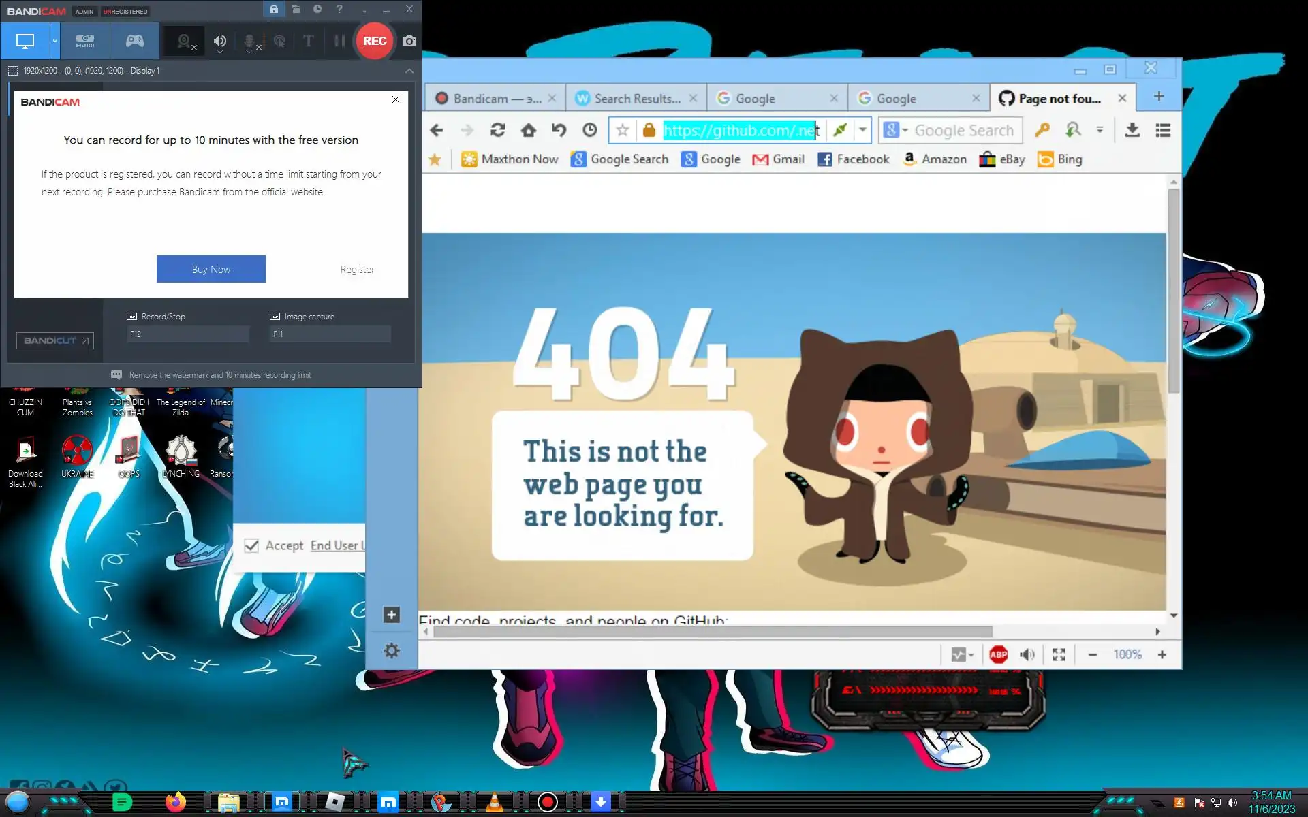Select HDMI device recording mode icon
Viewport: 1308px width, 817px height.
point(85,41)
